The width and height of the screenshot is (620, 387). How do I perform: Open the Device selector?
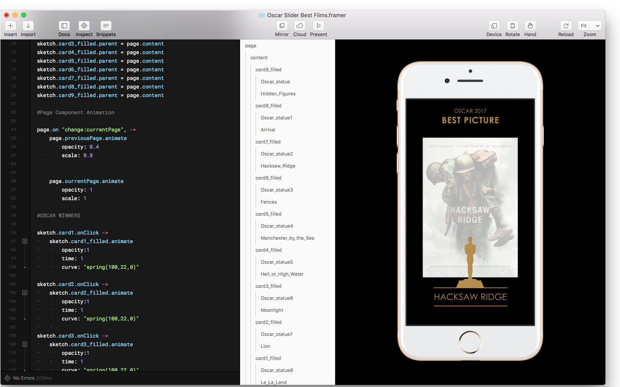click(494, 26)
